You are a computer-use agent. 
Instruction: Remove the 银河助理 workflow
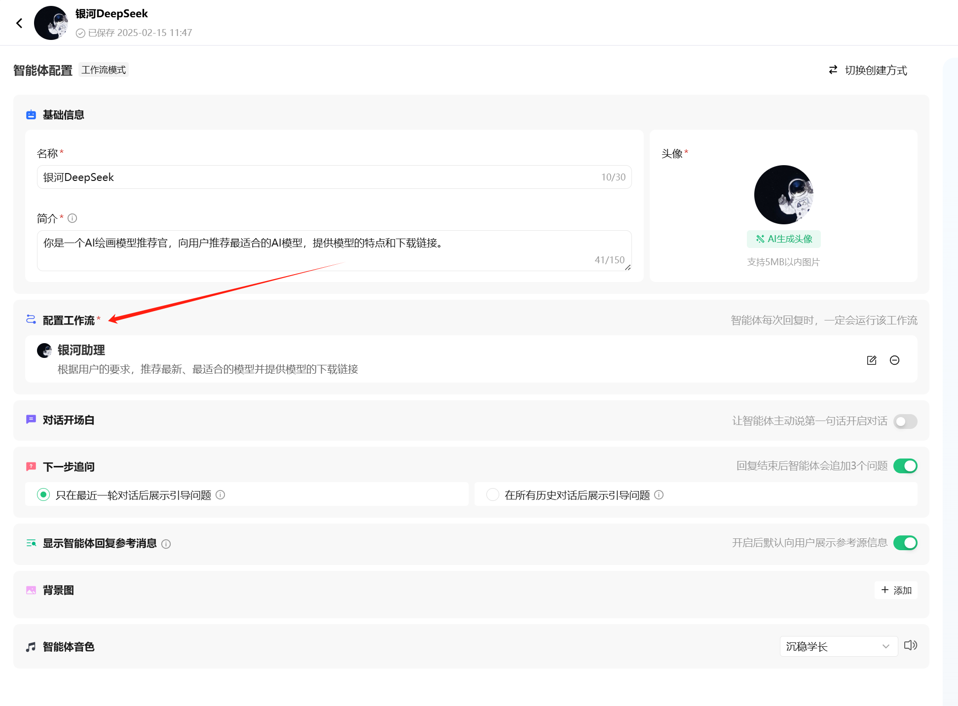(894, 360)
